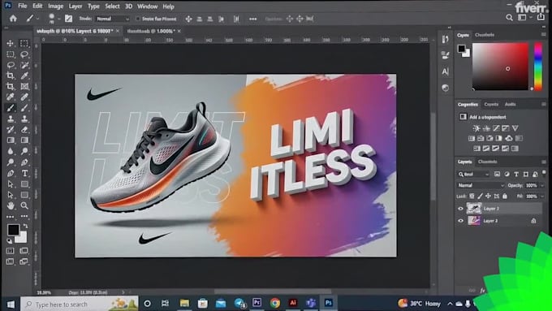Switch to the second document tab at 1.000%
The width and height of the screenshot is (552, 311).
point(151,31)
